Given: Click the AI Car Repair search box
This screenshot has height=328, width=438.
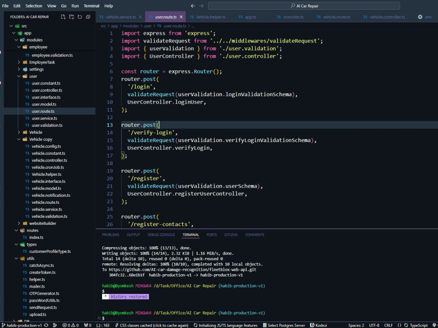Looking at the screenshot, I should tap(304, 6).
